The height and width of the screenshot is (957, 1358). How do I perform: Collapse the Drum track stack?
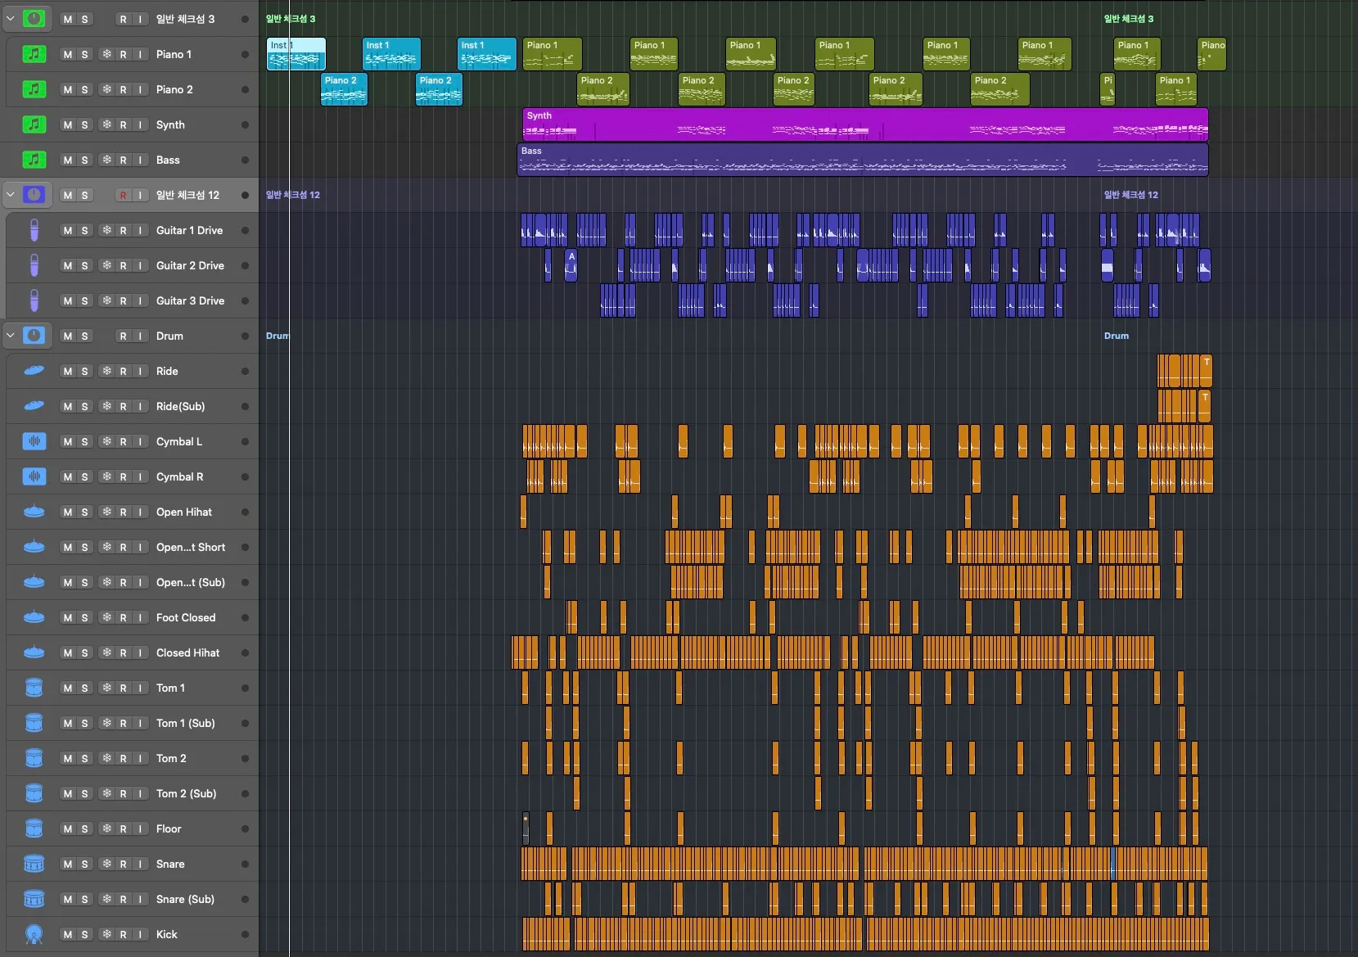11,336
